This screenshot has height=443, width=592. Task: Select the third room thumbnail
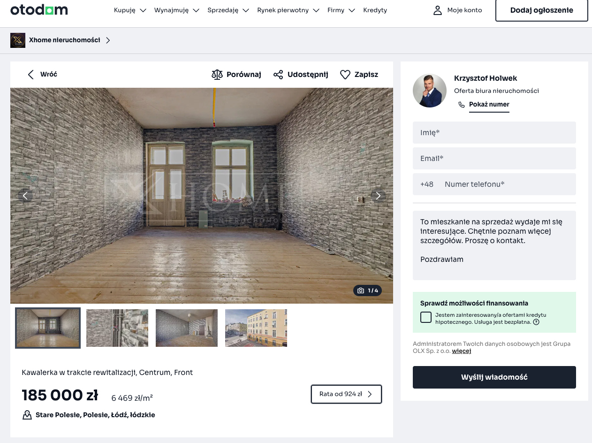(187, 328)
